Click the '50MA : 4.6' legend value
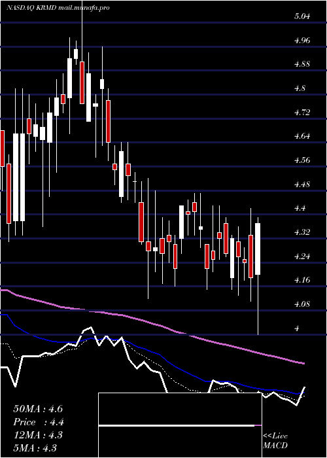This screenshot has height=458, width=327. 38,409
